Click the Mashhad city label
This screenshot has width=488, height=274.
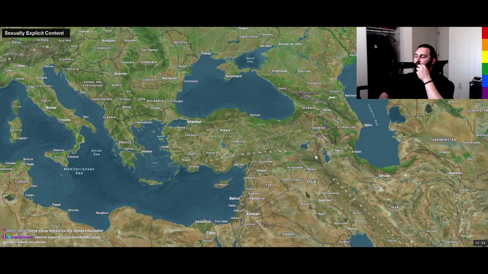pos(455,173)
